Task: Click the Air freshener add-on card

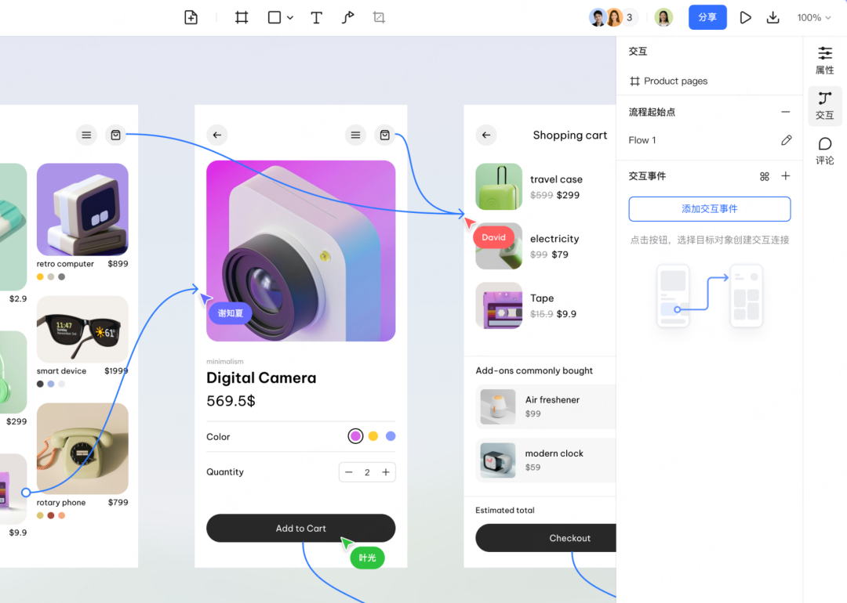Action: tap(546, 406)
